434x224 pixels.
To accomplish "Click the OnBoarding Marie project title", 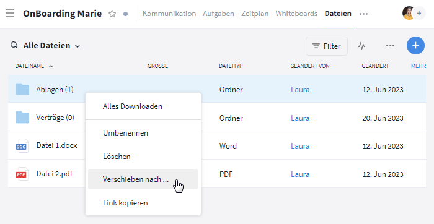I will tap(62, 14).
